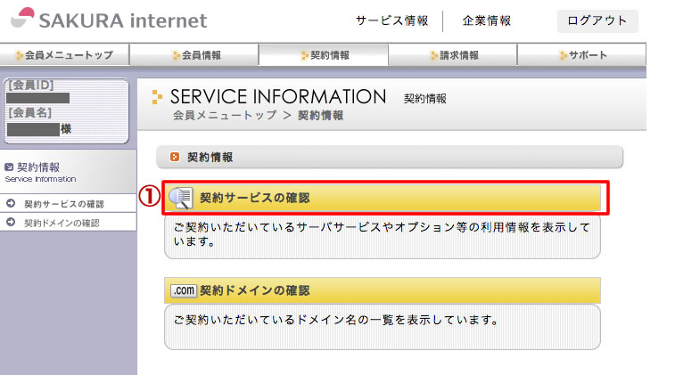Open 契約ドメインの確認 heading in main content
This screenshot has height=375, width=675.
[x=254, y=290]
